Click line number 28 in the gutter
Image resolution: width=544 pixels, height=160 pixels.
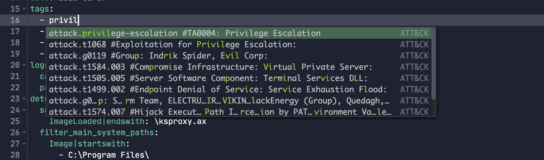pyautogui.click(x=15, y=155)
